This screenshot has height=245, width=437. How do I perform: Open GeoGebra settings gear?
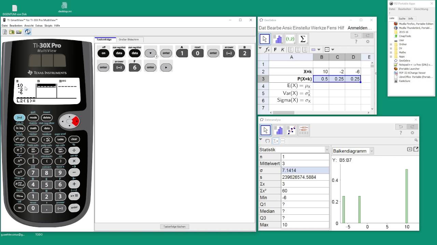[x=368, y=42]
